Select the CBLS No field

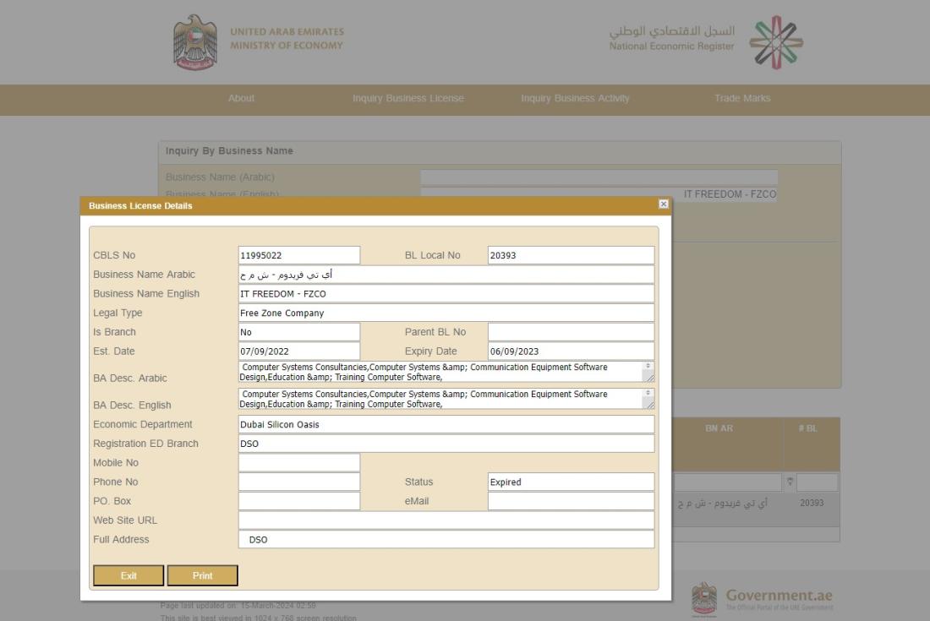(x=299, y=255)
